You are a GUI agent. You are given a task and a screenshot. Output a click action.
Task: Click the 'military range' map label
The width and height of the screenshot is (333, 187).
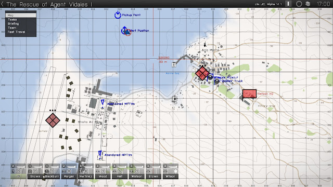point(266,106)
